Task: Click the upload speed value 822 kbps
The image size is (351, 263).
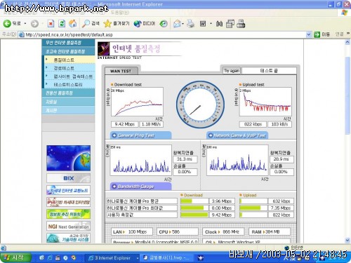Action: pos(253,124)
